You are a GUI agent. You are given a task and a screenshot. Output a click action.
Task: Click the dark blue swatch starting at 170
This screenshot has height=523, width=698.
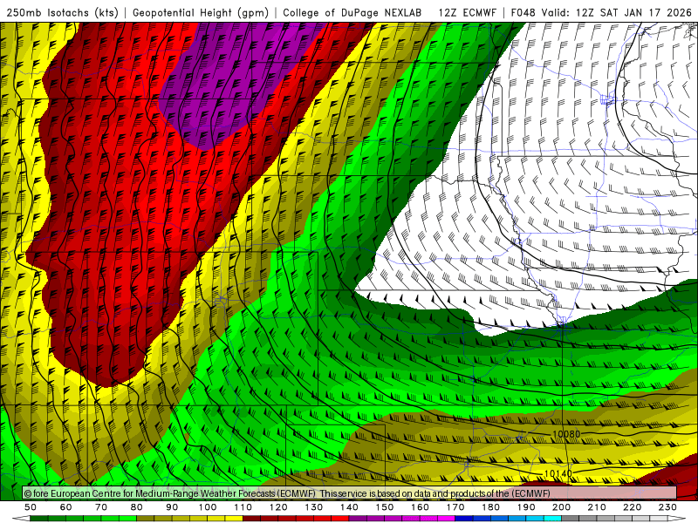(464, 519)
